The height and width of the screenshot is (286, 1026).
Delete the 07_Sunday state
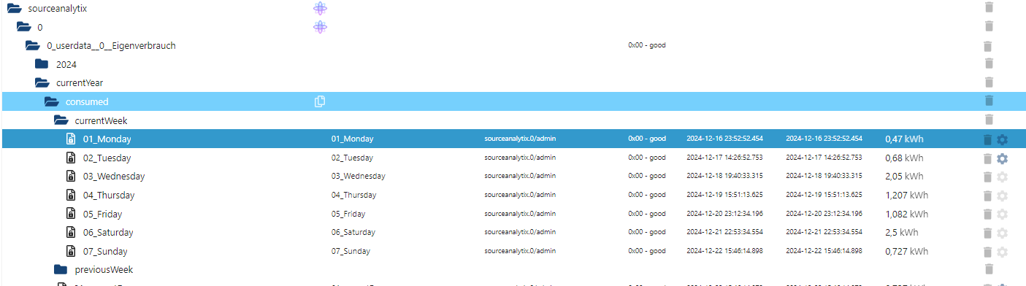click(987, 252)
